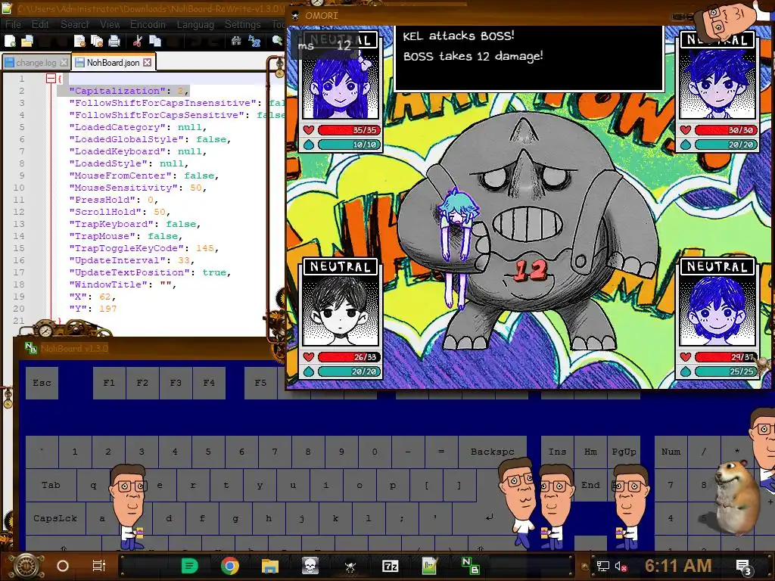
Task: Click the Open file folder icon in Notepad++
Action: (27, 41)
